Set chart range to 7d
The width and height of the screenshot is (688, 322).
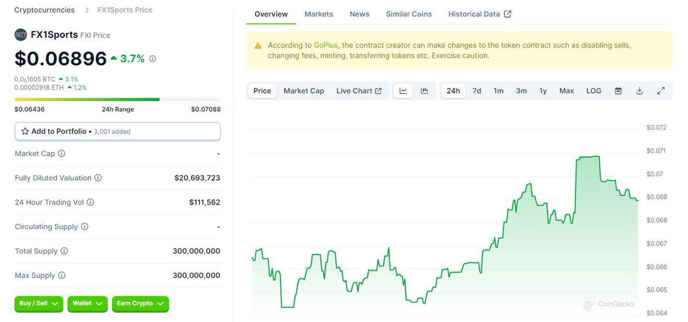click(477, 91)
